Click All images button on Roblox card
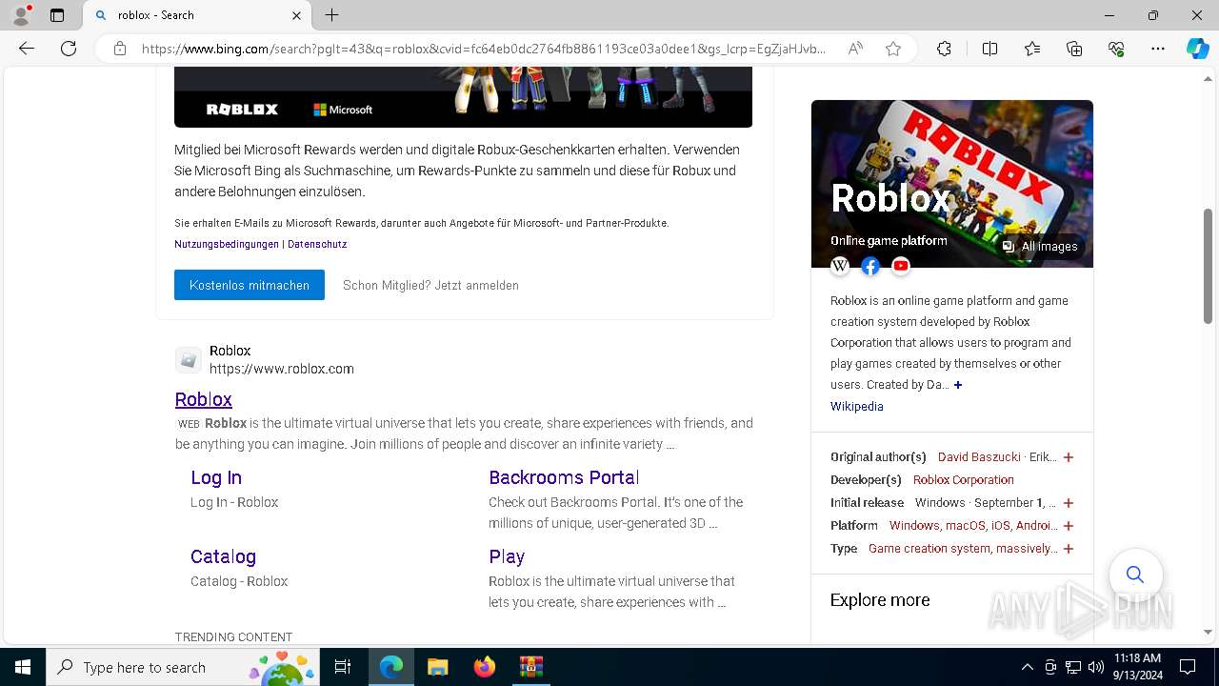Viewport: 1219px width, 686px height. pyautogui.click(x=1040, y=246)
